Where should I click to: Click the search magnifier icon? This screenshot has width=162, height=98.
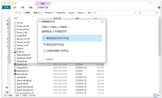click(157, 13)
